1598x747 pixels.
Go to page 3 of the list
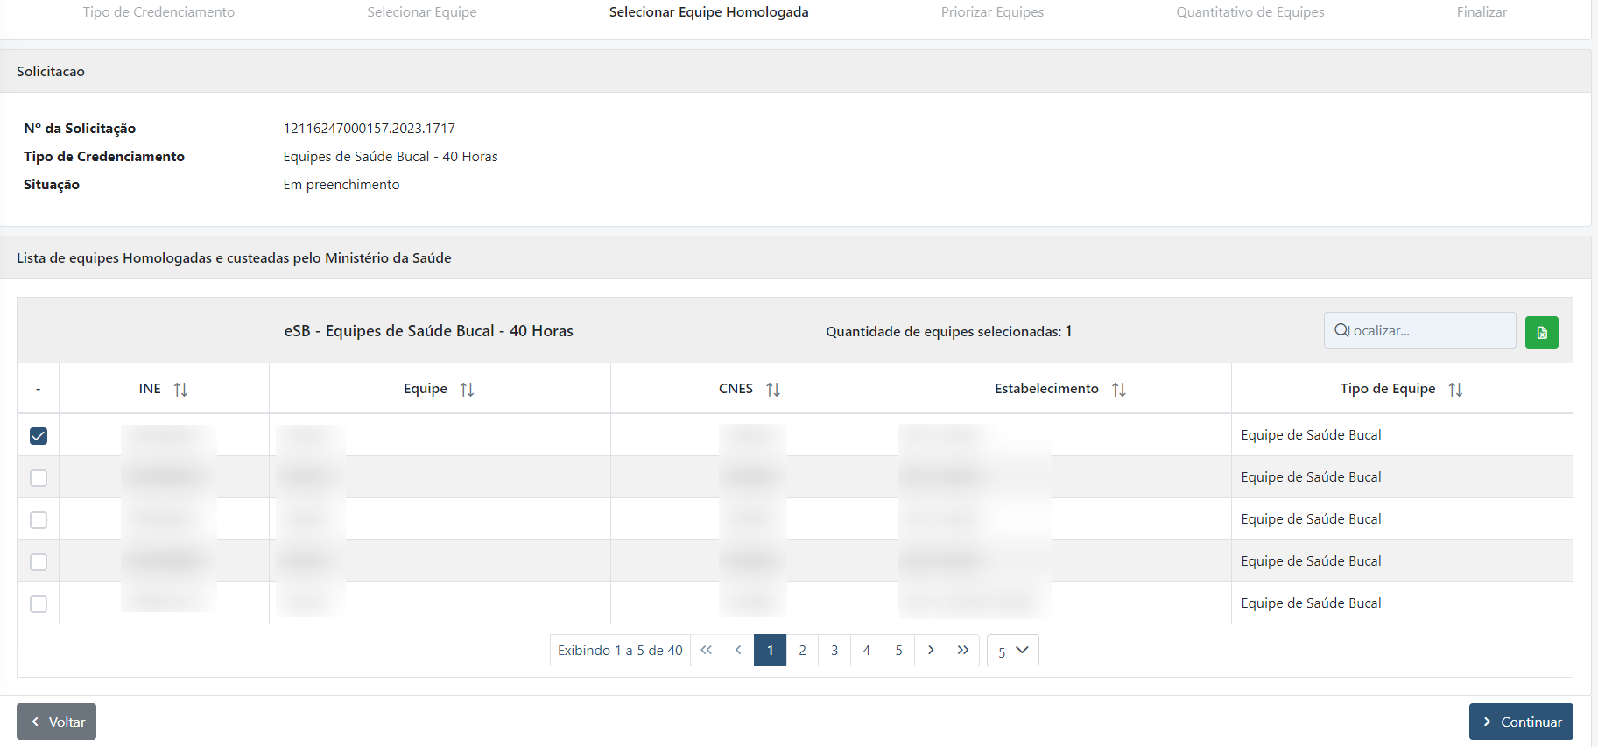tap(834, 650)
